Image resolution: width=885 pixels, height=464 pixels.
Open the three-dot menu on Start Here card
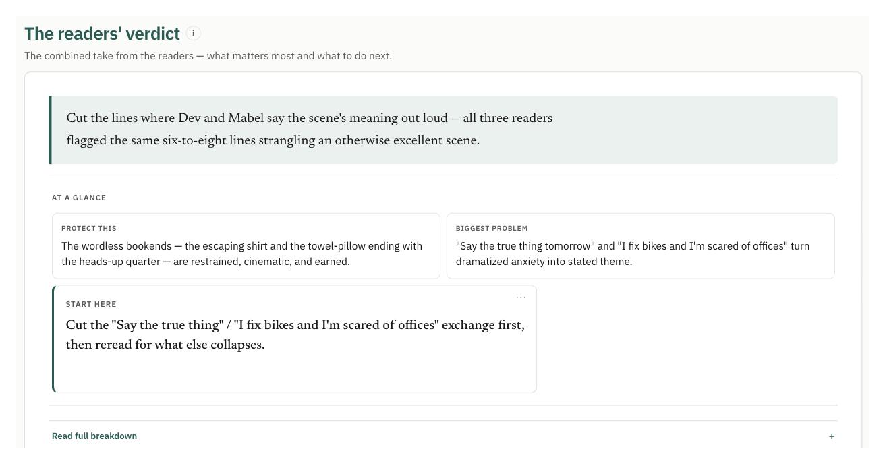pyautogui.click(x=521, y=297)
